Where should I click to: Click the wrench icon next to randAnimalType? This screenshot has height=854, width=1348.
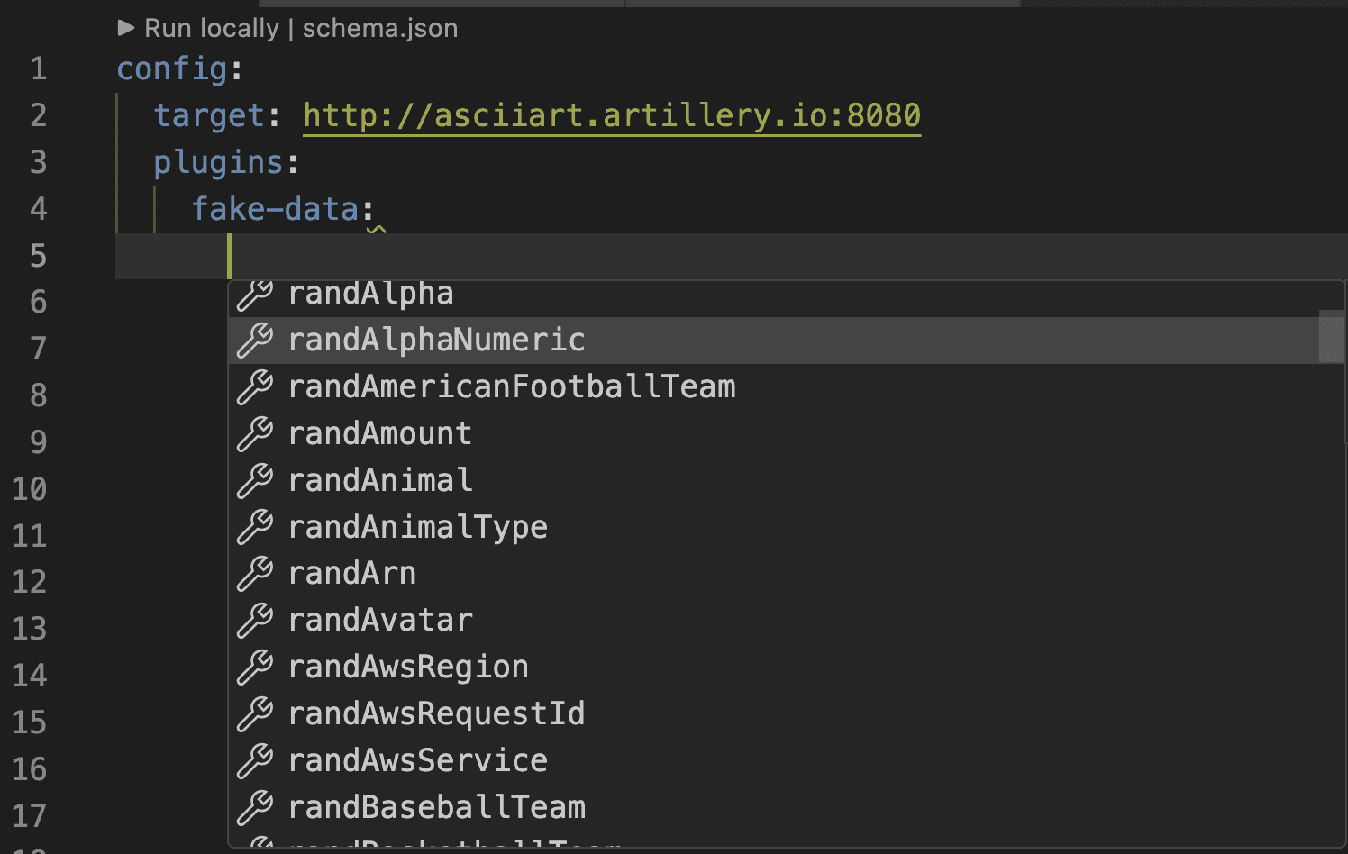pyautogui.click(x=254, y=526)
